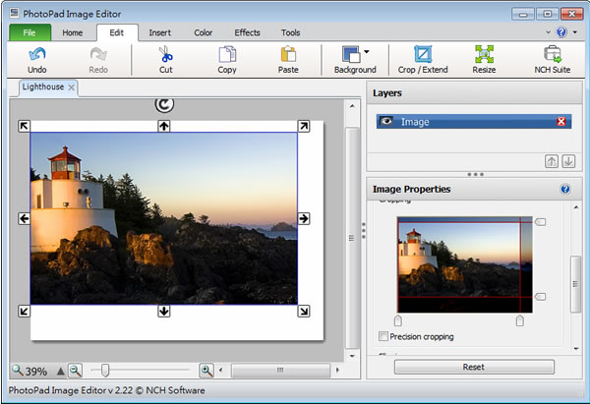Viewport: 590px width, 404px height.
Task: Click the zoom in magnifier button
Action: (206, 371)
